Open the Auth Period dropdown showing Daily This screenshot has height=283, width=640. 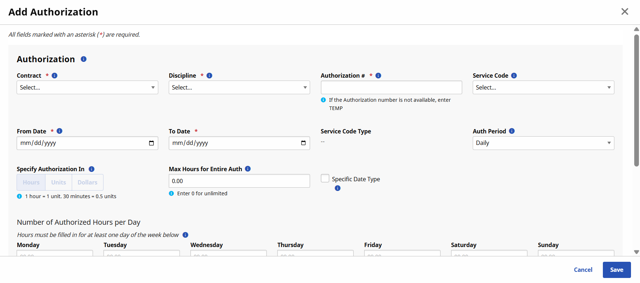point(543,143)
